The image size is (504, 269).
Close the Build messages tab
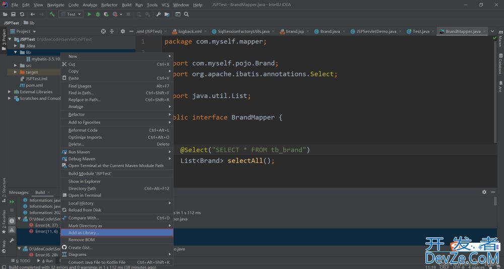(49, 192)
